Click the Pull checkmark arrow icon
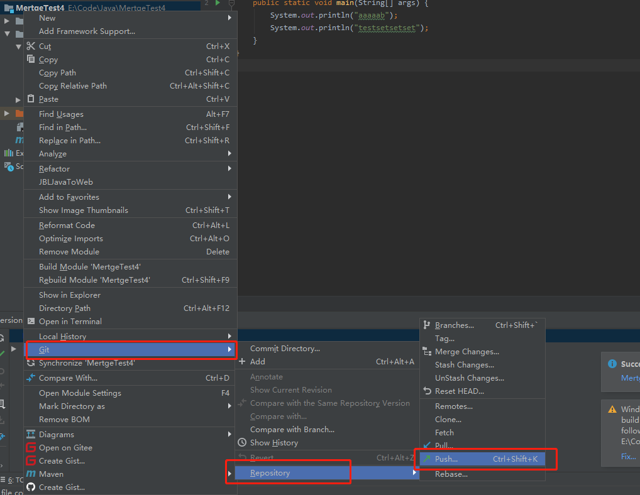The height and width of the screenshot is (495, 640). point(427,445)
